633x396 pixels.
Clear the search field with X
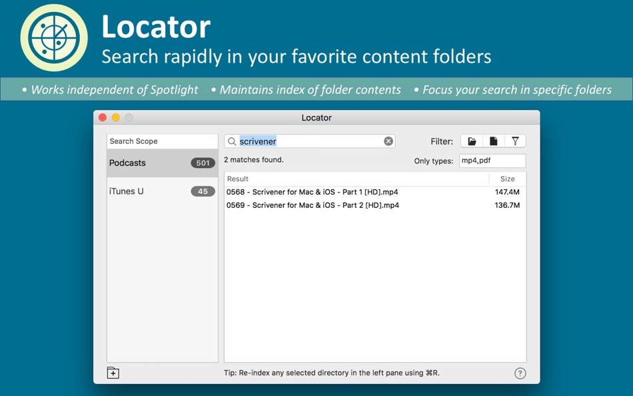(x=388, y=141)
